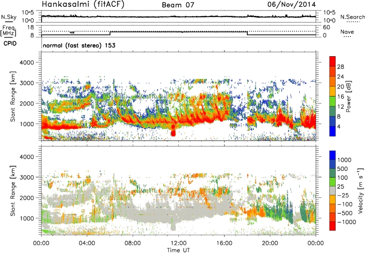Click the '60' tick on Nave axis
365x253 pixels.
326,27
